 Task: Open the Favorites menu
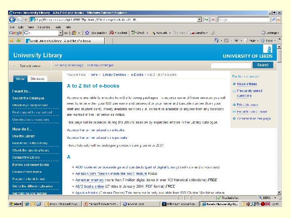(x=44, y=27)
